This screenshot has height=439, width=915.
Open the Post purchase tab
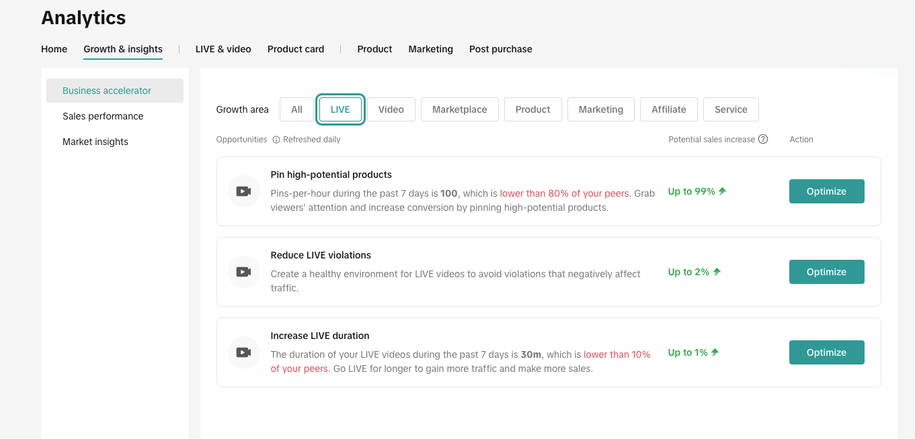500,49
